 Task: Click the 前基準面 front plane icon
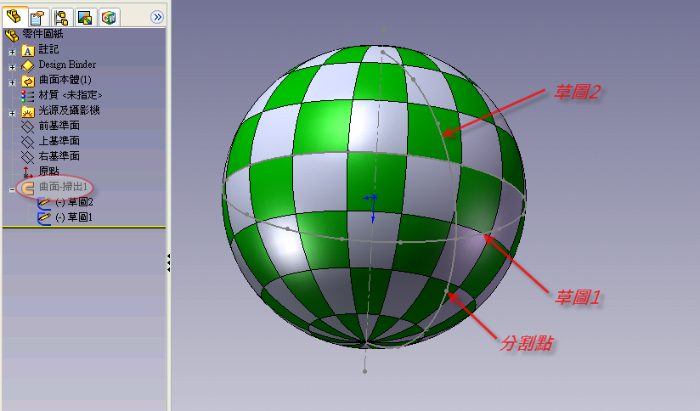point(28,127)
